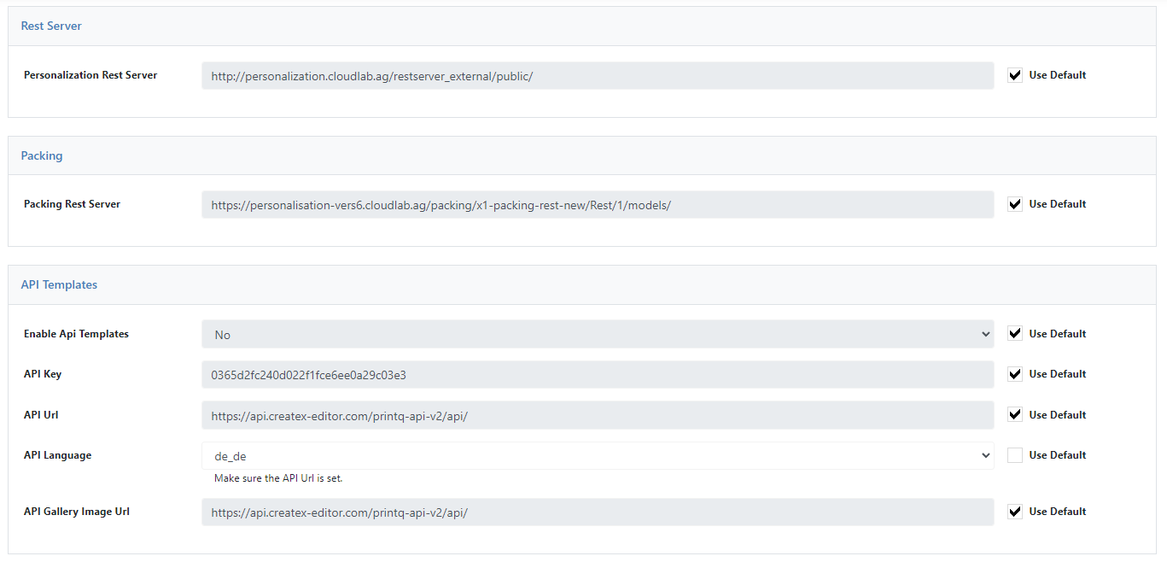Collapse the Rest Server section header
Screen dimensions: 1167x562
pyautogui.click(x=582, y=26)
